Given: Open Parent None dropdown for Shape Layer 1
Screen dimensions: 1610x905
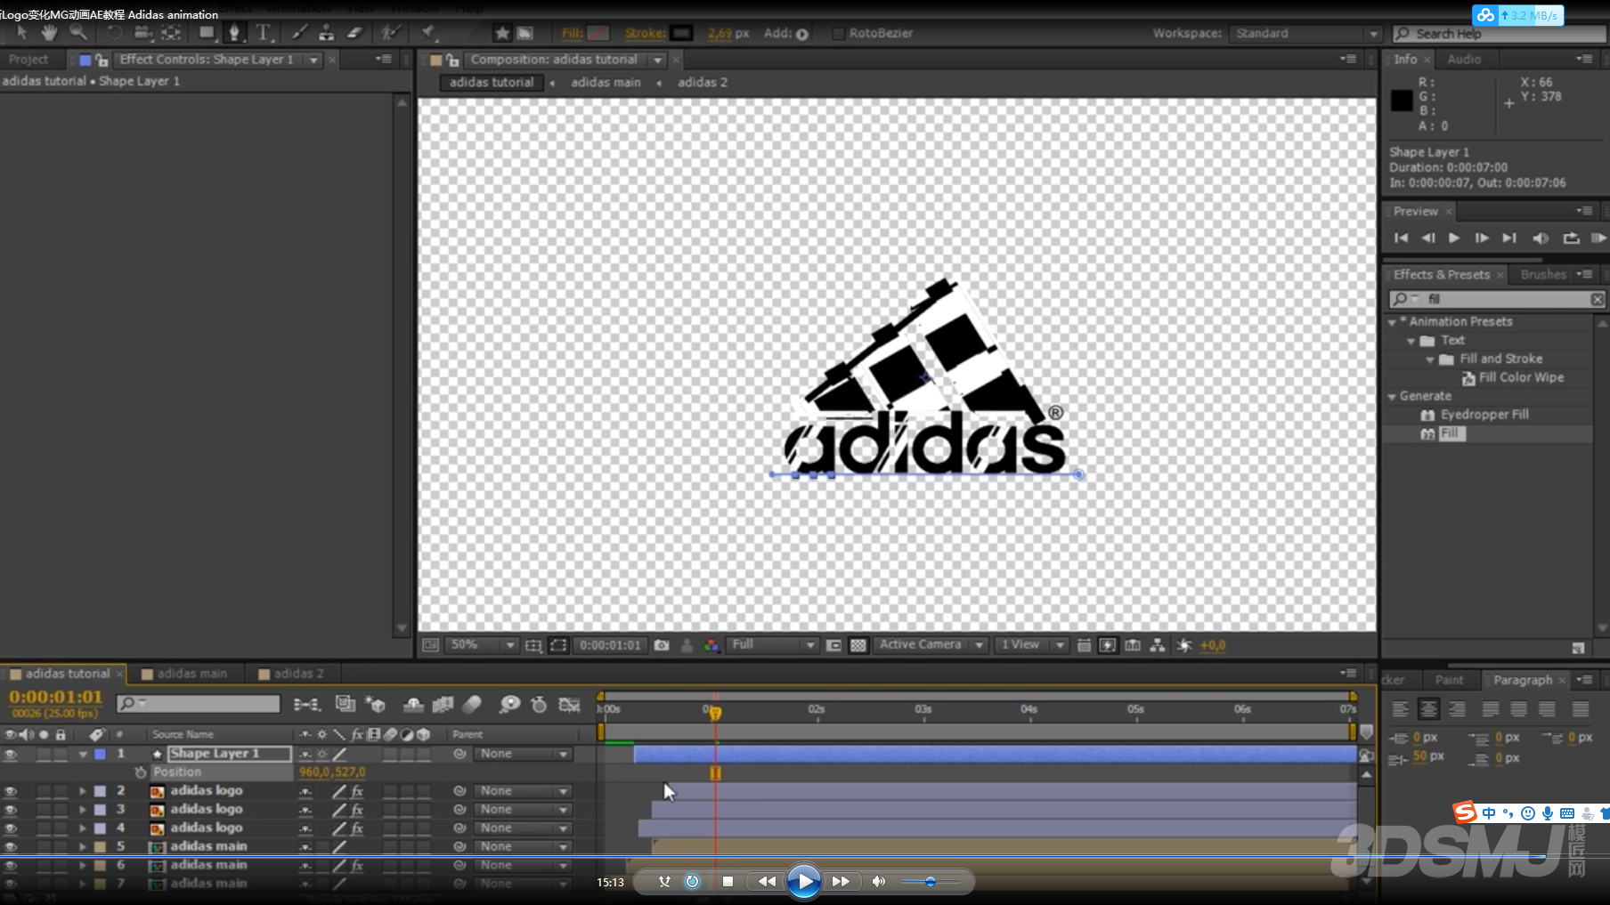Looking at the screenshot, I should pos(523,754).
